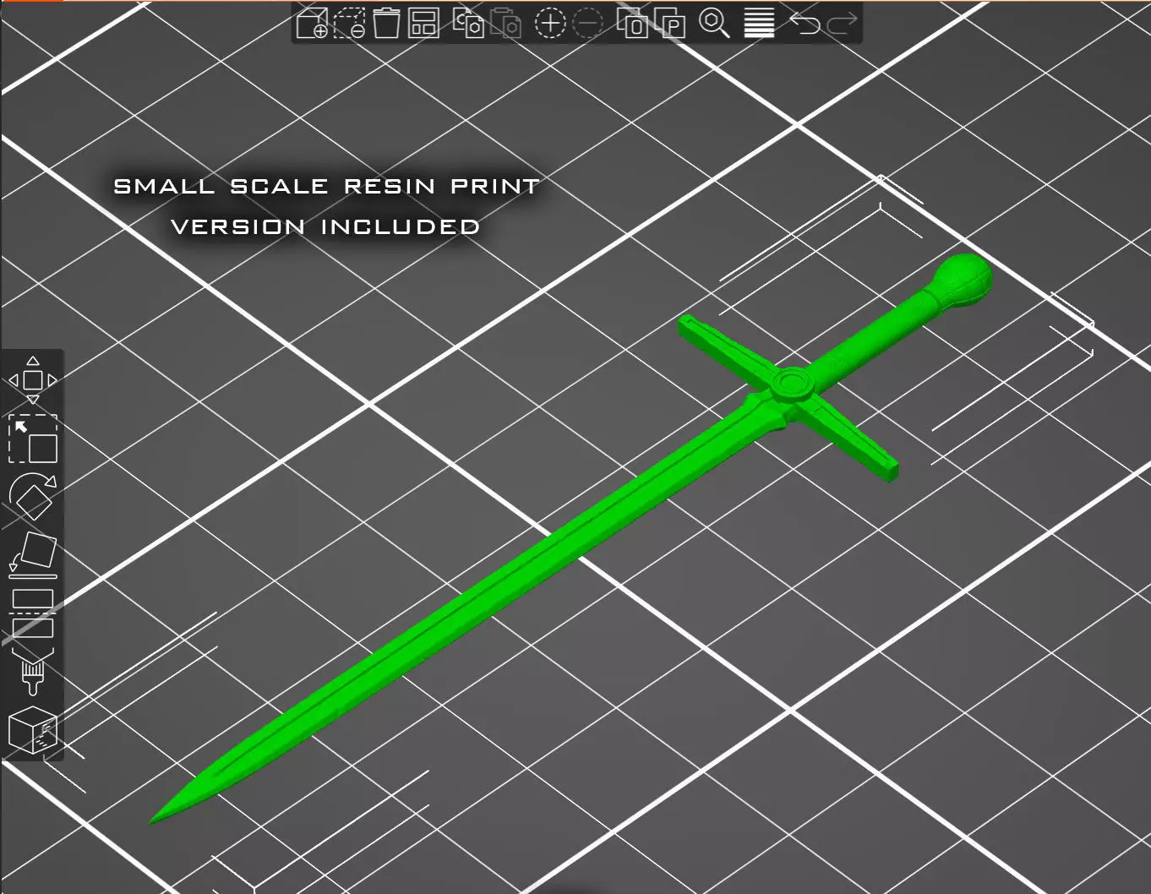Click the Delete all trash can icon
1151x894 pixels.
[386, 23]
